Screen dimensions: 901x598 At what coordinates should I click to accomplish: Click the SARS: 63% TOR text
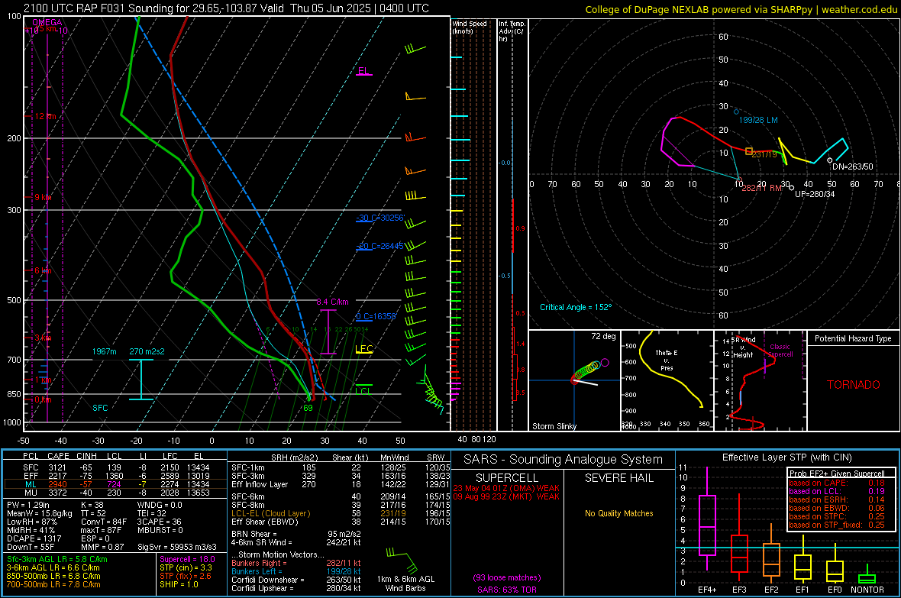(507, 590)
